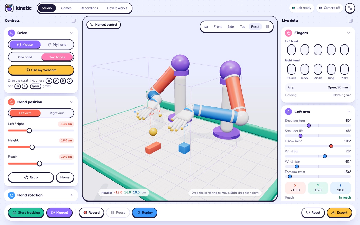The width and height of the screenshot is (360, 225).
Task: Click the pause icon beside Reset view
Action: pyautogui.click(x=267, y=26)
